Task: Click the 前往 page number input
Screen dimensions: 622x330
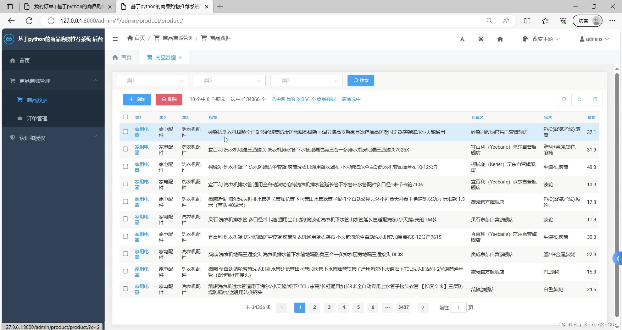Action: [x=458, y=307]
